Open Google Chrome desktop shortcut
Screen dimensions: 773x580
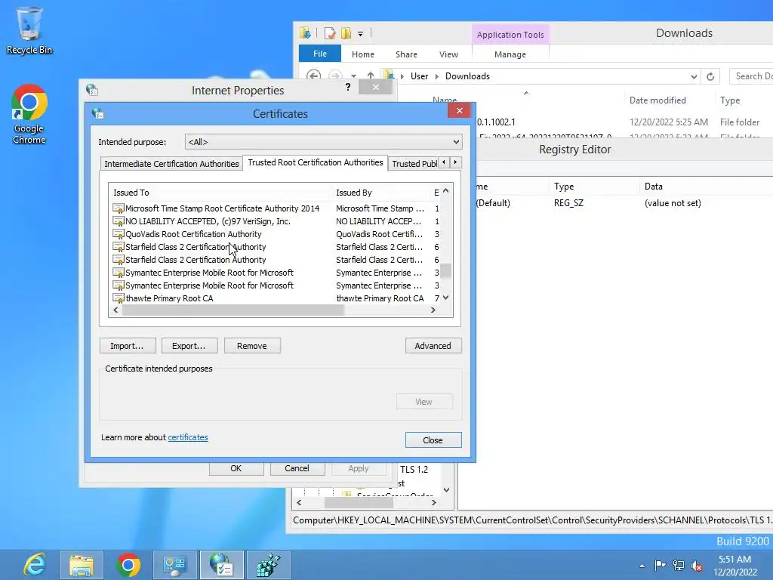tap(29, 114)
